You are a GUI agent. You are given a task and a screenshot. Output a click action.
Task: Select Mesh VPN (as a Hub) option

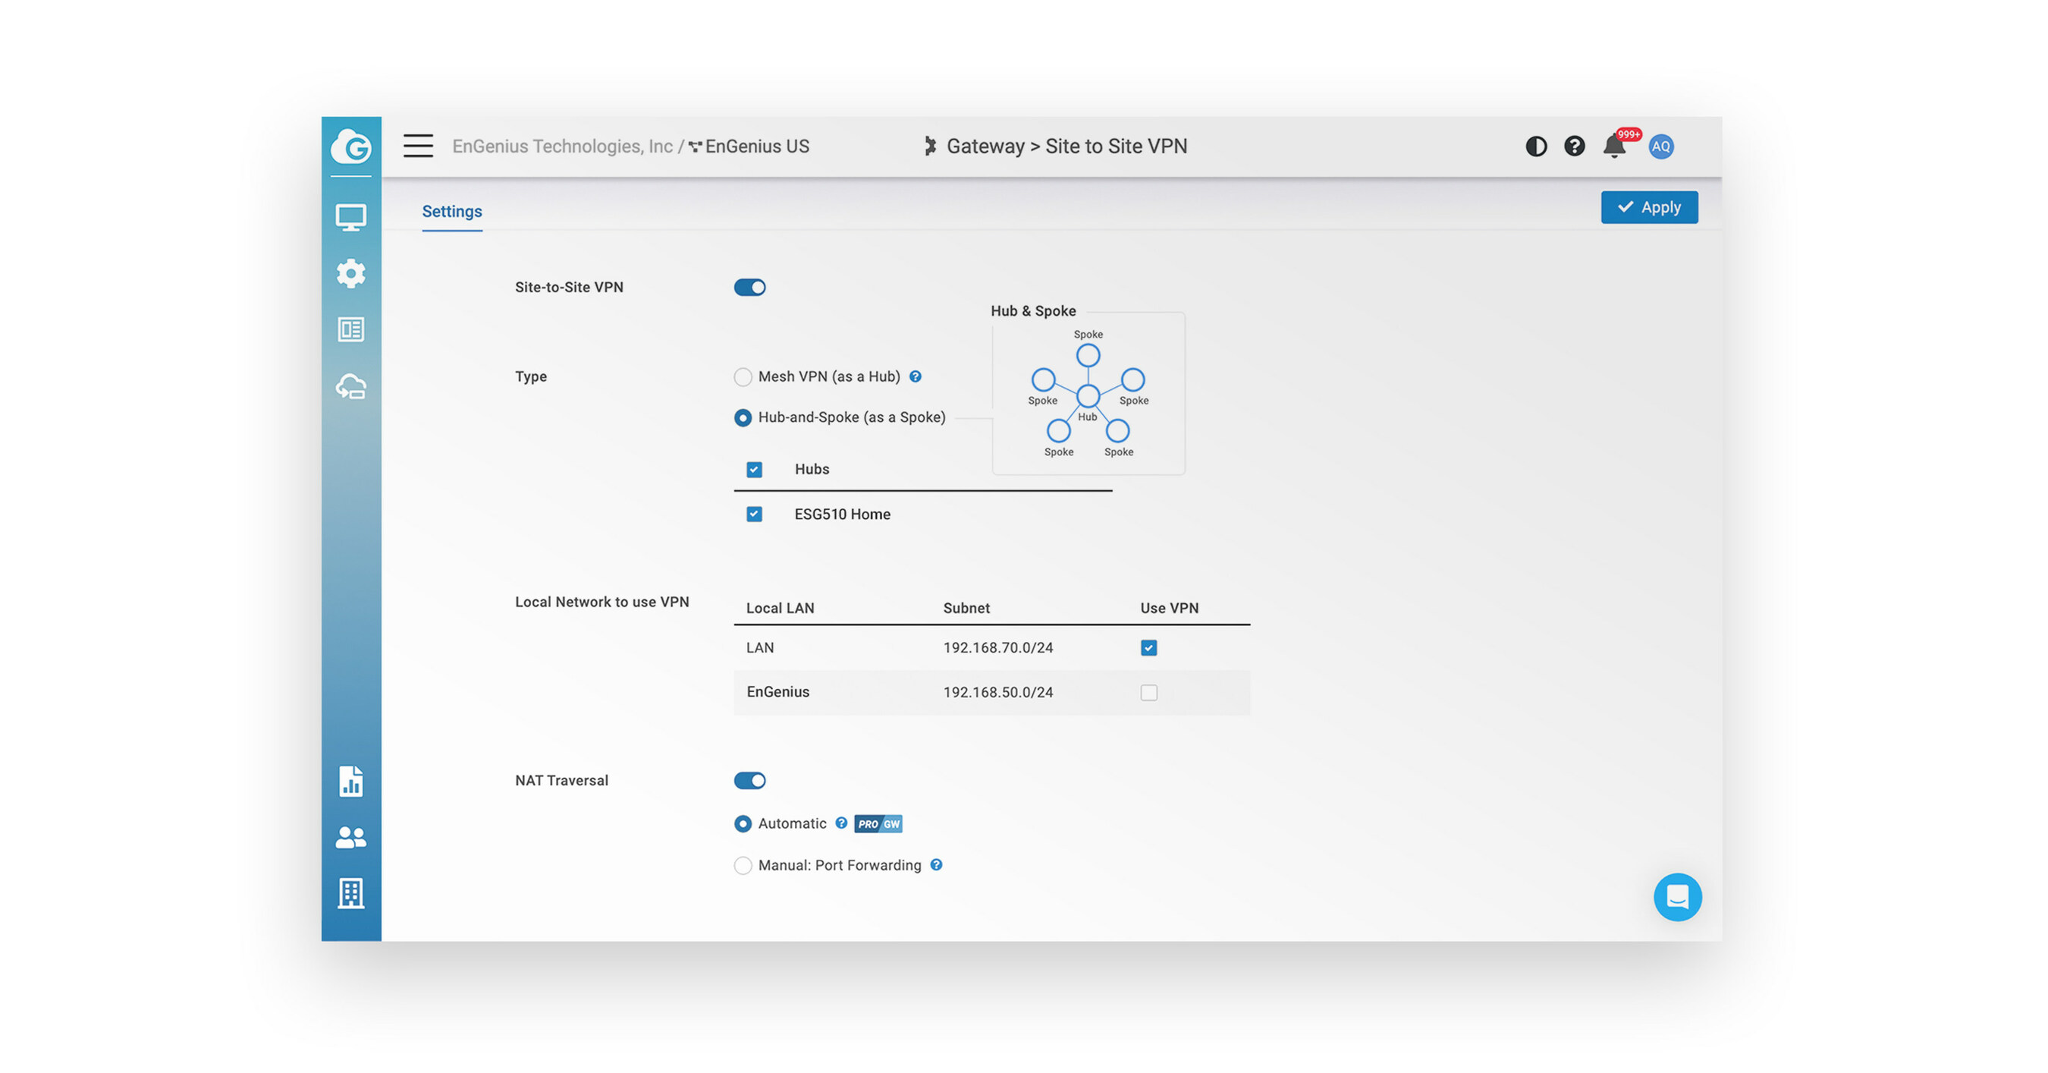pos(743,377)
